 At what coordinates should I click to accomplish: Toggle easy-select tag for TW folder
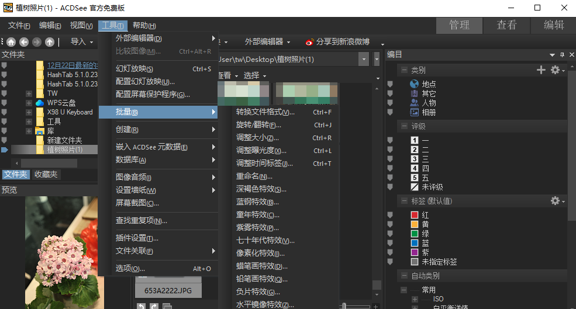click(4, 93)
